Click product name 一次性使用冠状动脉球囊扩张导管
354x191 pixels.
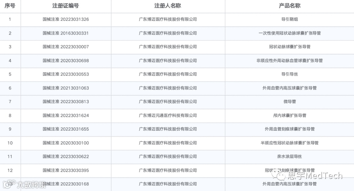pos(290,33)
